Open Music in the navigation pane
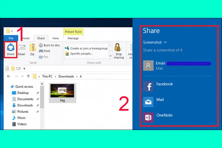 coord(19,118)
